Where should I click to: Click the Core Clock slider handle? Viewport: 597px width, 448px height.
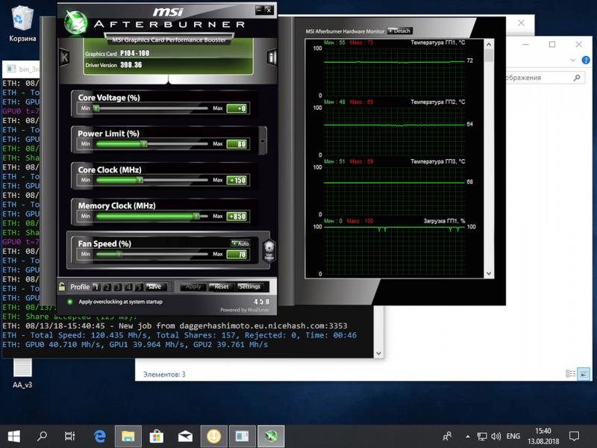(x=140, y=180)
